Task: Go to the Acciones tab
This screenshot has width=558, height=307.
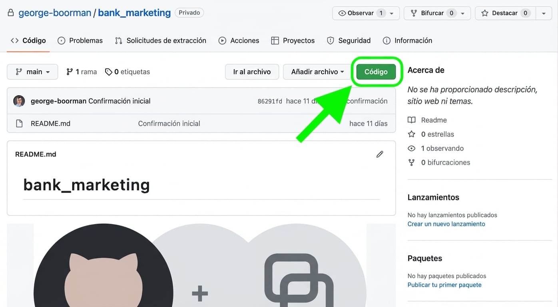Action: tap(239, 40)
